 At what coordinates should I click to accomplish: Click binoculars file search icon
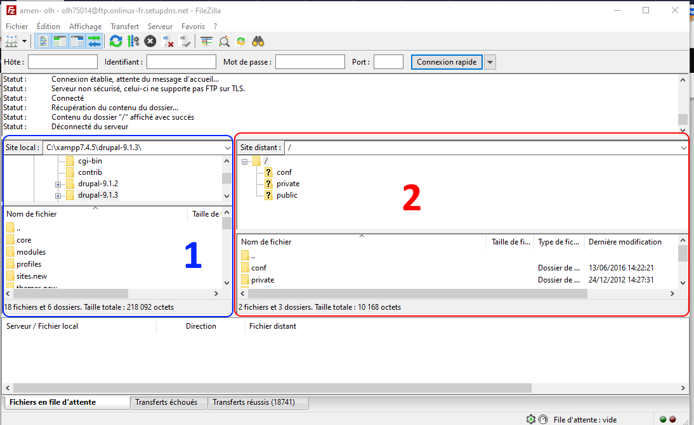258,42
